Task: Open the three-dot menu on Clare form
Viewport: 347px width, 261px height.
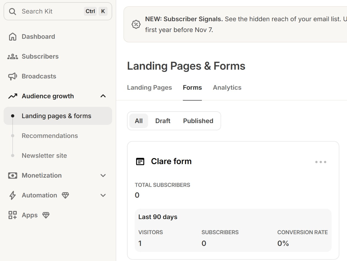Action: [x=321, y=162]
